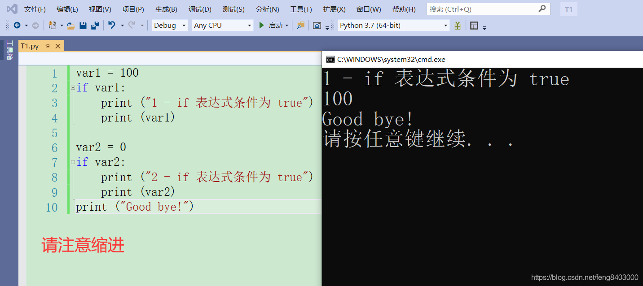Image resolution: width=643 pixels, height=286 pixels.
Task: Click the Open File folder icon
Action: [71, 26]
